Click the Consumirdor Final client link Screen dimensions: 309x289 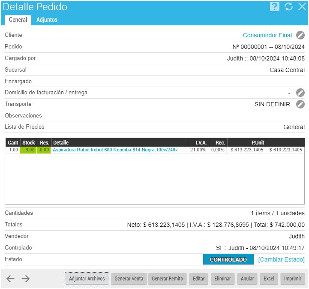click(x=267, y=35)
